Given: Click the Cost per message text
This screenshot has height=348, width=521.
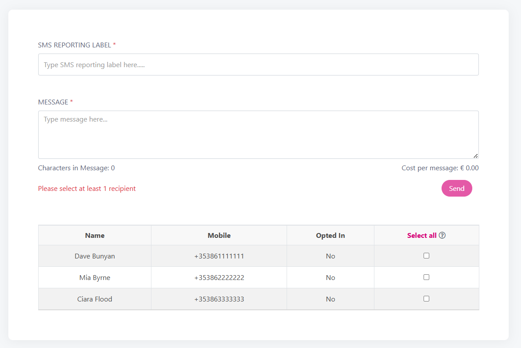Looking at the screenshot, I should pyautogui.click(x=440, y=168).
